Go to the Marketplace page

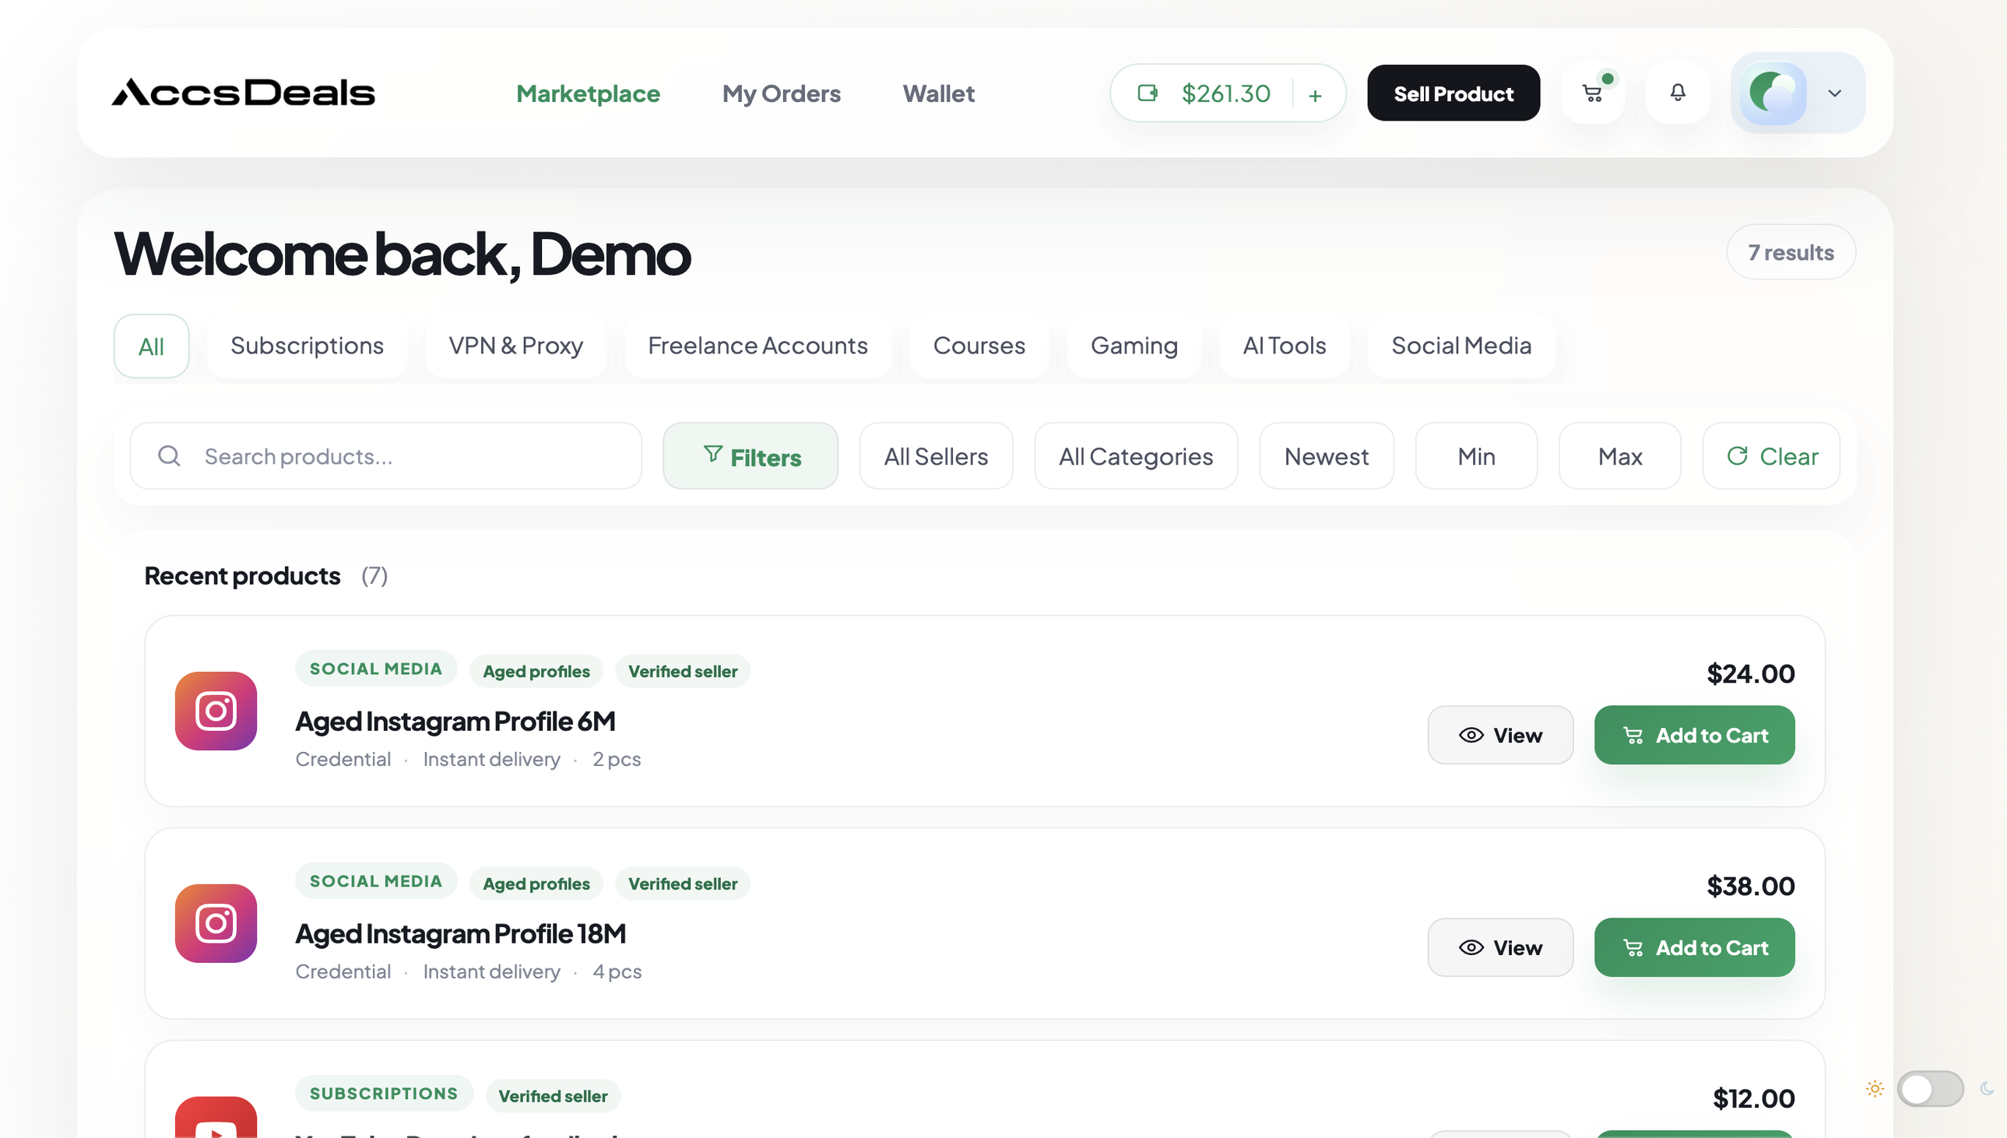pyautogui.click(x=589, y=93)
